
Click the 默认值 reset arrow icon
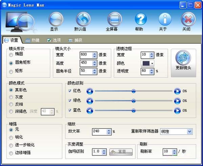(83, 19)
